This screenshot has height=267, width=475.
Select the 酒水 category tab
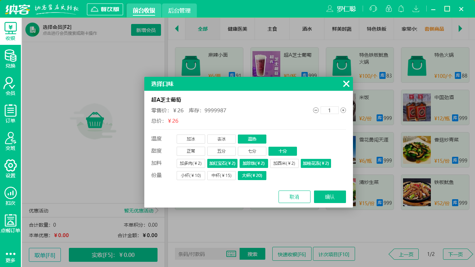307,29
